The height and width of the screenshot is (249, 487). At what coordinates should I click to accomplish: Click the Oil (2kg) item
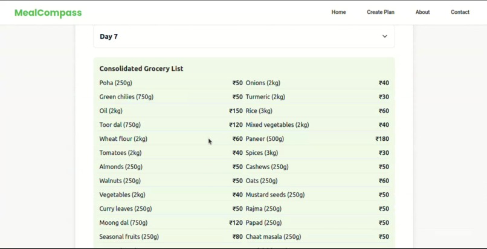tap(111, 111)
